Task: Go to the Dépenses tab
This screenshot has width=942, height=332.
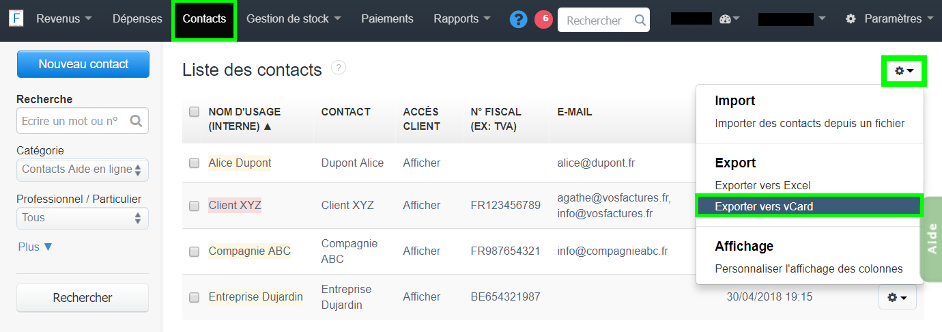Action: coord(137,19)
